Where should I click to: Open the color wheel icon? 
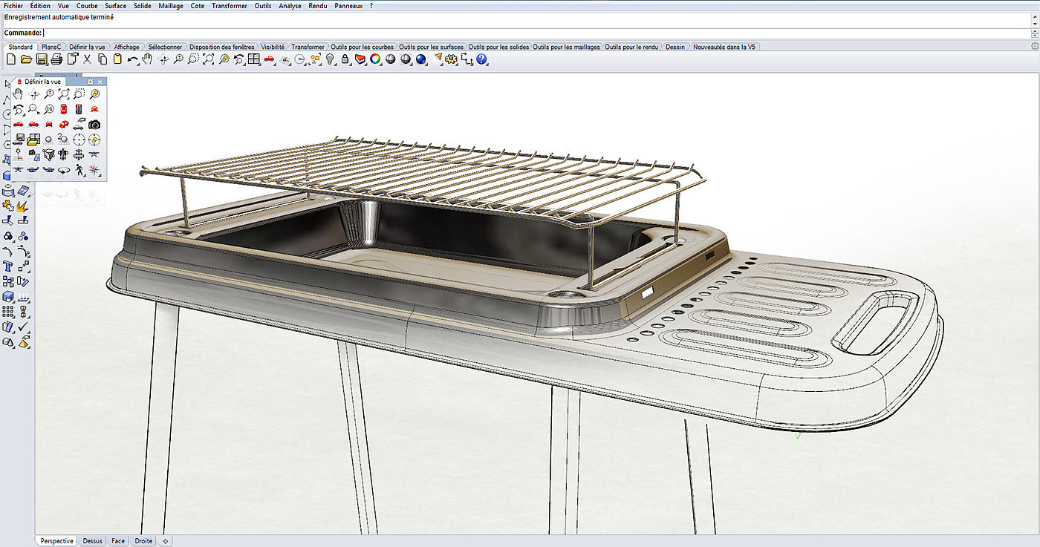(375, 59)
